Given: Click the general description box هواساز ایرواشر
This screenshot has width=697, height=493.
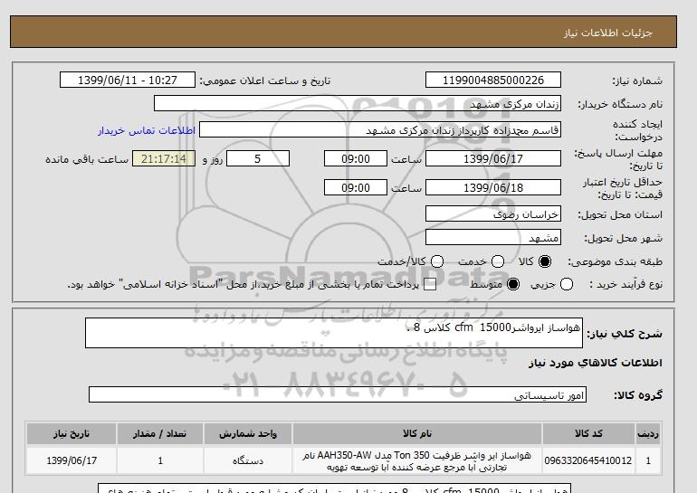Looking at the screenshot, I should (334, 333).
